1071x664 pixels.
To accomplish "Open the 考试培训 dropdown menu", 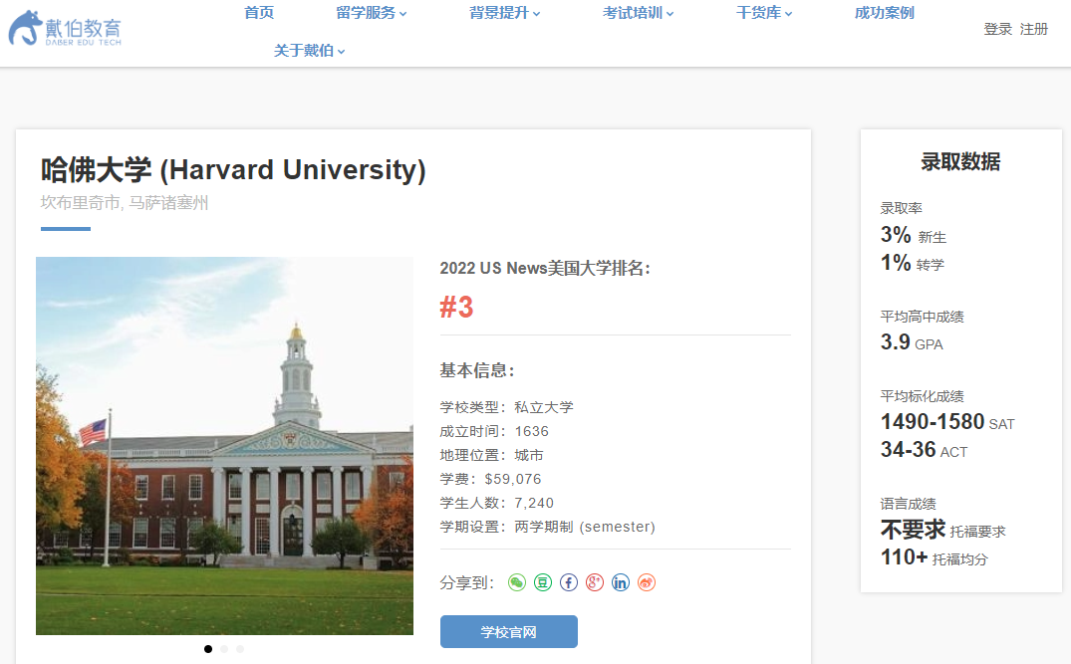I will pos(638,13).
